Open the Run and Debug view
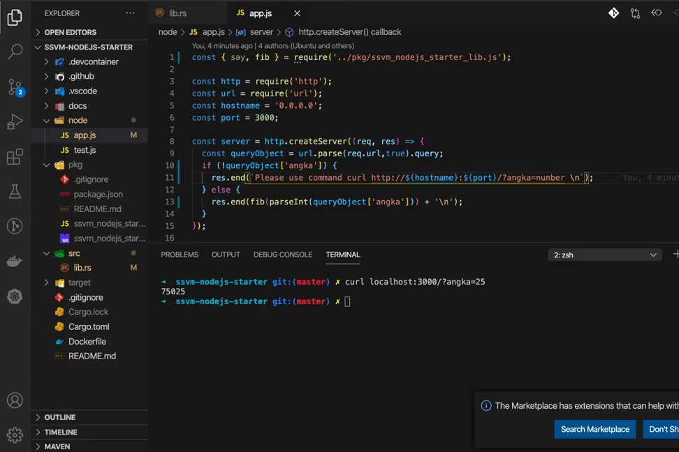The image size is (679, 452). click(15, 122)
